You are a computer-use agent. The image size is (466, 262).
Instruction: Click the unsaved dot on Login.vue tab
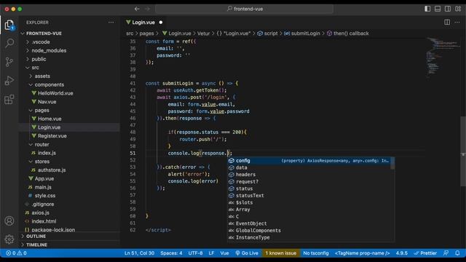(x=161, y=23)
